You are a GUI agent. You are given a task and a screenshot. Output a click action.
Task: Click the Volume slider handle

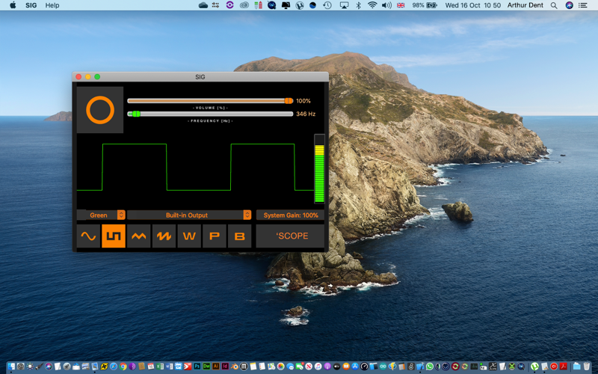(x=289, y=101)
